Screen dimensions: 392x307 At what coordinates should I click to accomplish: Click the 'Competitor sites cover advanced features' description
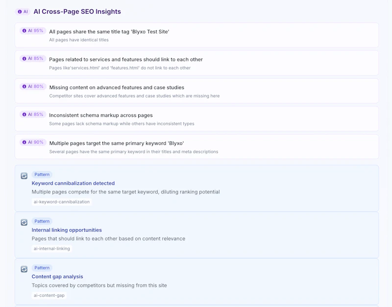(134, 96)
